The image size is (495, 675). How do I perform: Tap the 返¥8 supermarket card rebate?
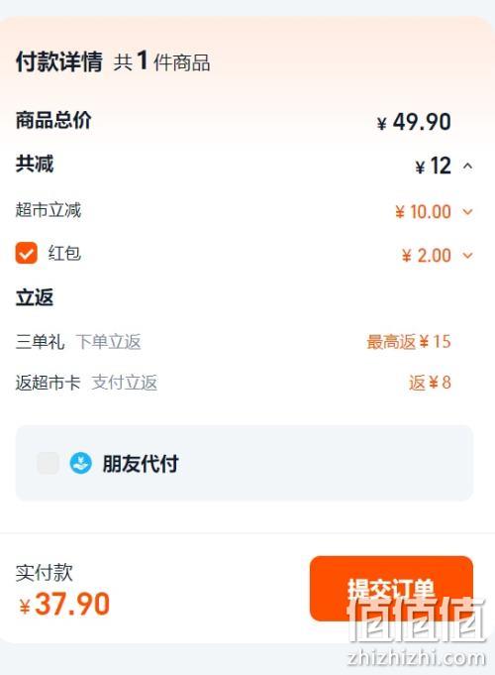tap(430, 383)
